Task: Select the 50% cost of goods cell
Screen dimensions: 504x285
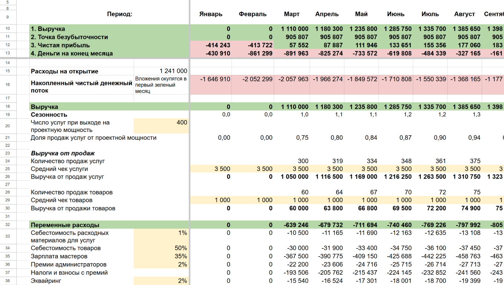Action: point(161,248)
